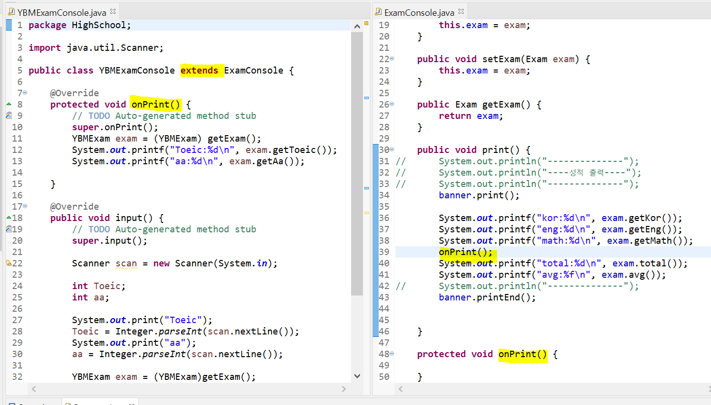Viewport: 711px width, 405px height.
Task: Click the TODO task marker on line 9
Action: [8, 115]
